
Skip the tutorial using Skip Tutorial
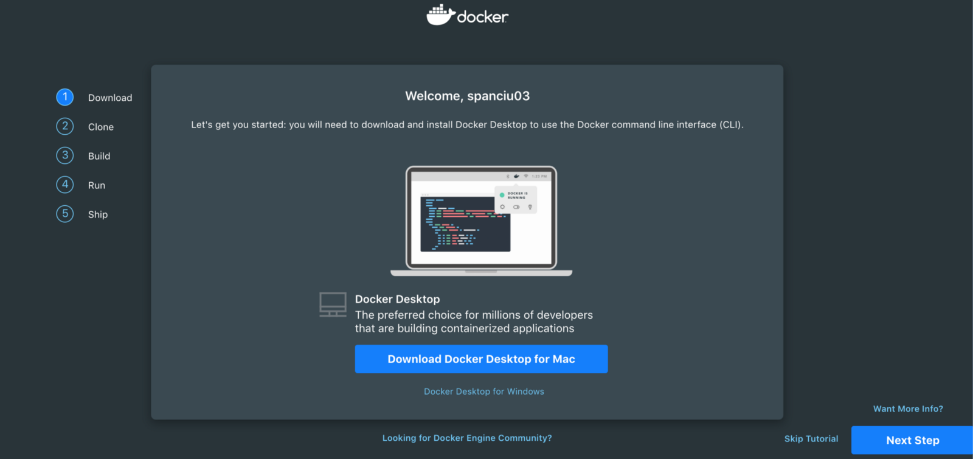(x=811, y=438)
